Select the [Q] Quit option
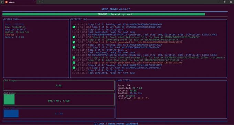The width and height of the screenshot is (234, 125). pyautogui.click(x=99, y=124)
